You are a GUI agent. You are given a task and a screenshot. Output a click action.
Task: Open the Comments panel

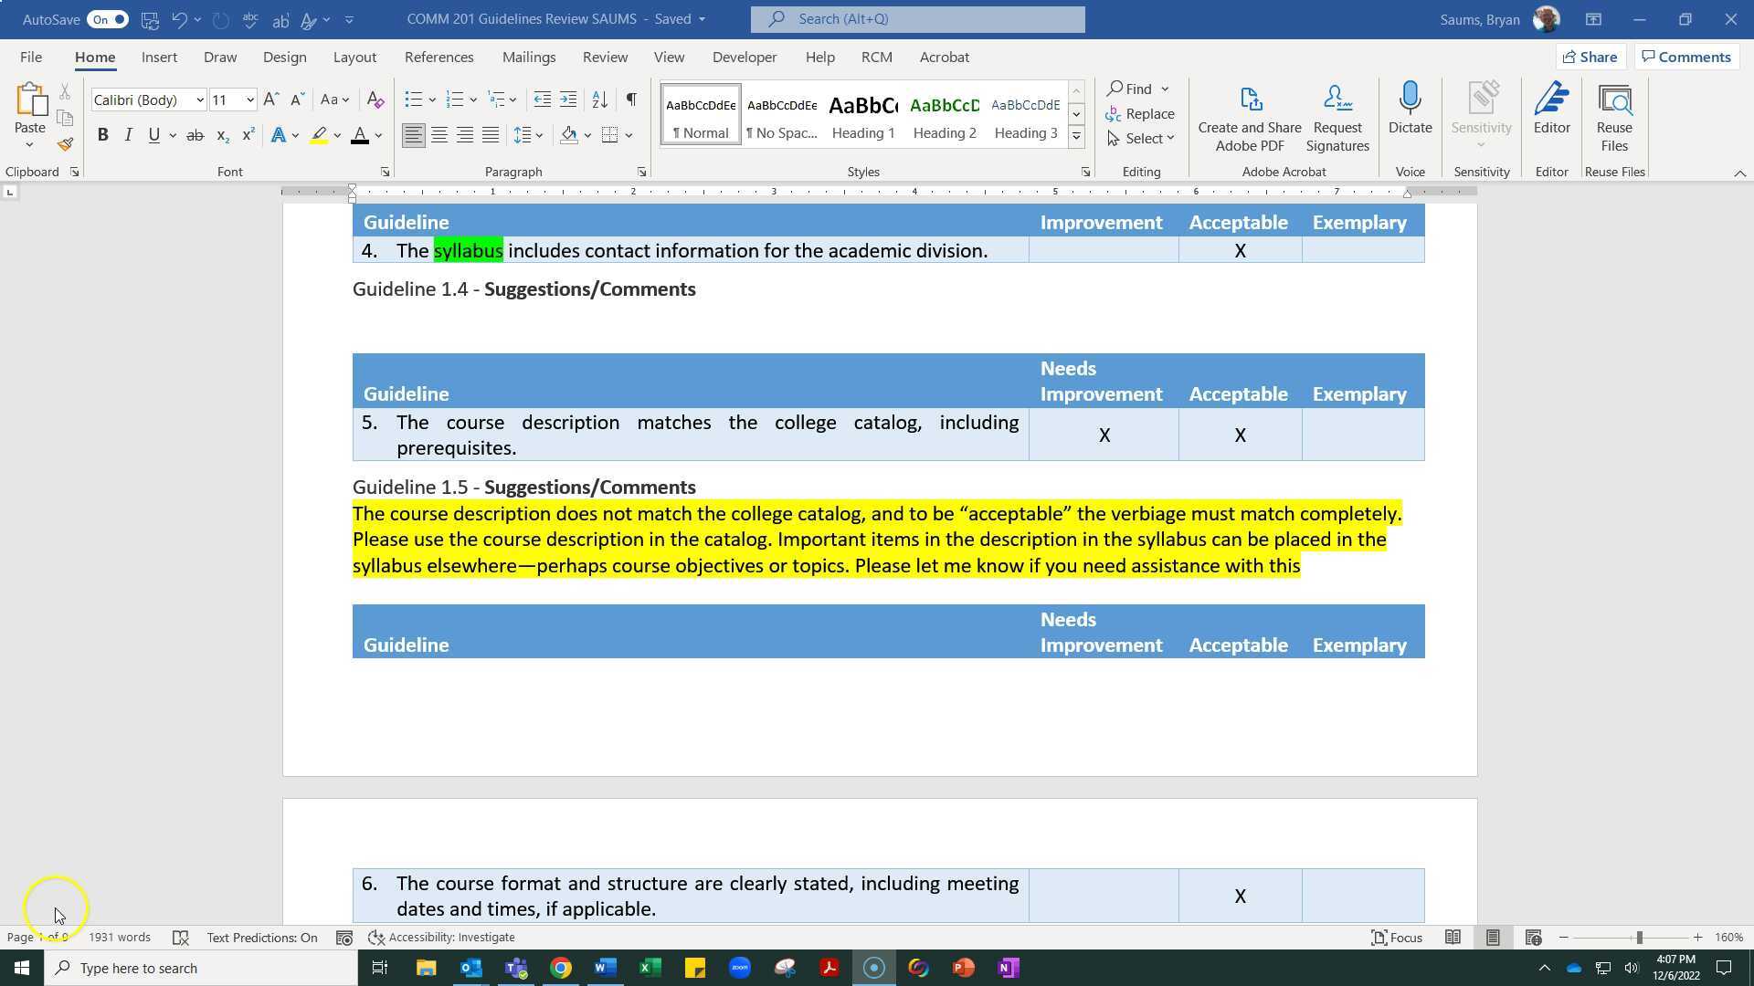[1686, 57]
